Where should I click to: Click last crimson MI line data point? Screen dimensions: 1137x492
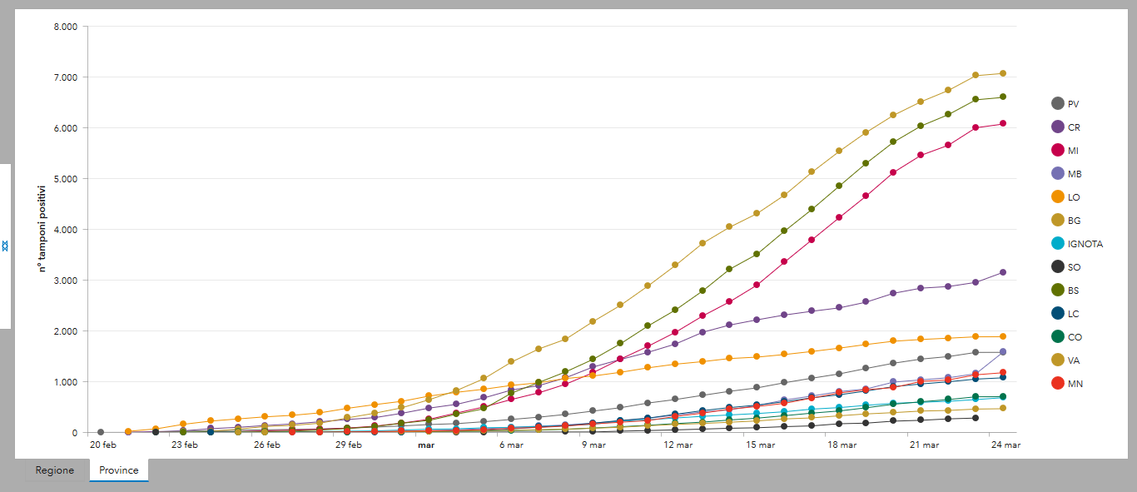pyautogui.click(x=1003, y=123)
